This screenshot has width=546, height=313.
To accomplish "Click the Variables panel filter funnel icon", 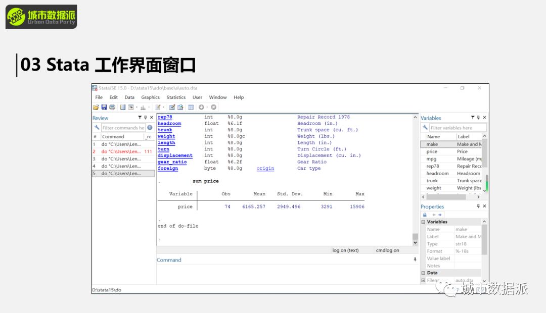I will tap(473, 118).
